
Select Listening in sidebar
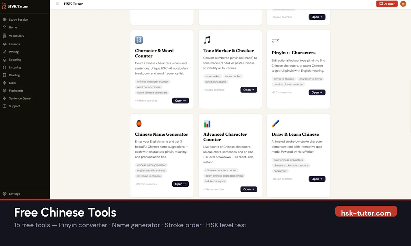(15, 67)
